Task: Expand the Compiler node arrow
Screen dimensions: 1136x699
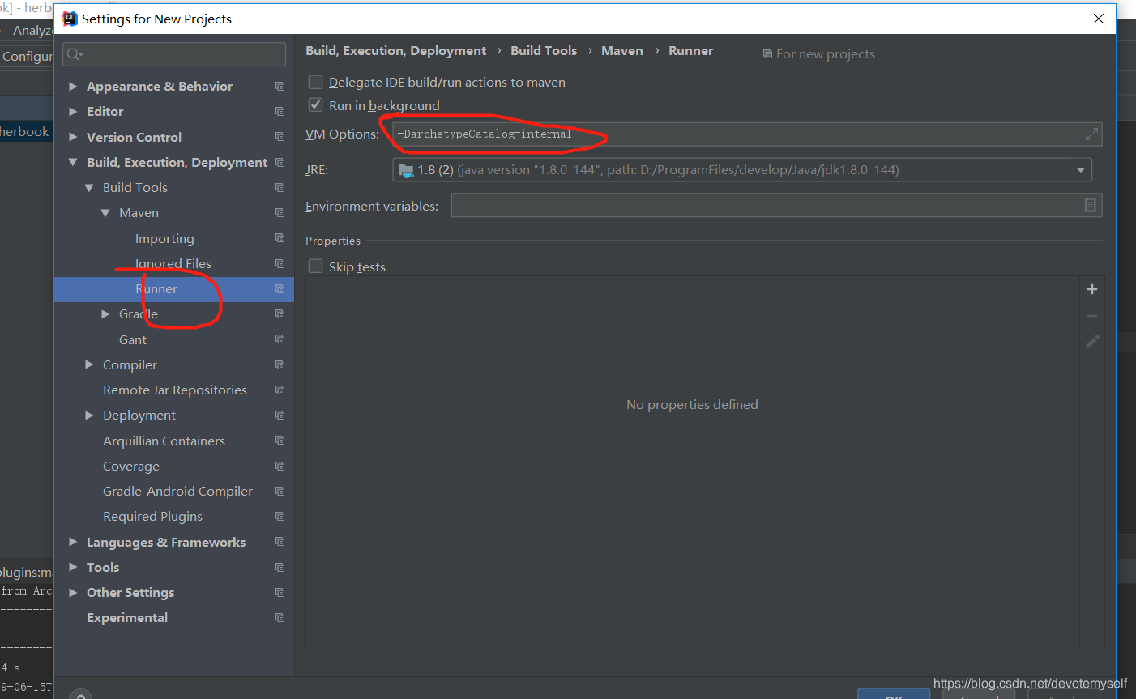Action: point(89,364)
